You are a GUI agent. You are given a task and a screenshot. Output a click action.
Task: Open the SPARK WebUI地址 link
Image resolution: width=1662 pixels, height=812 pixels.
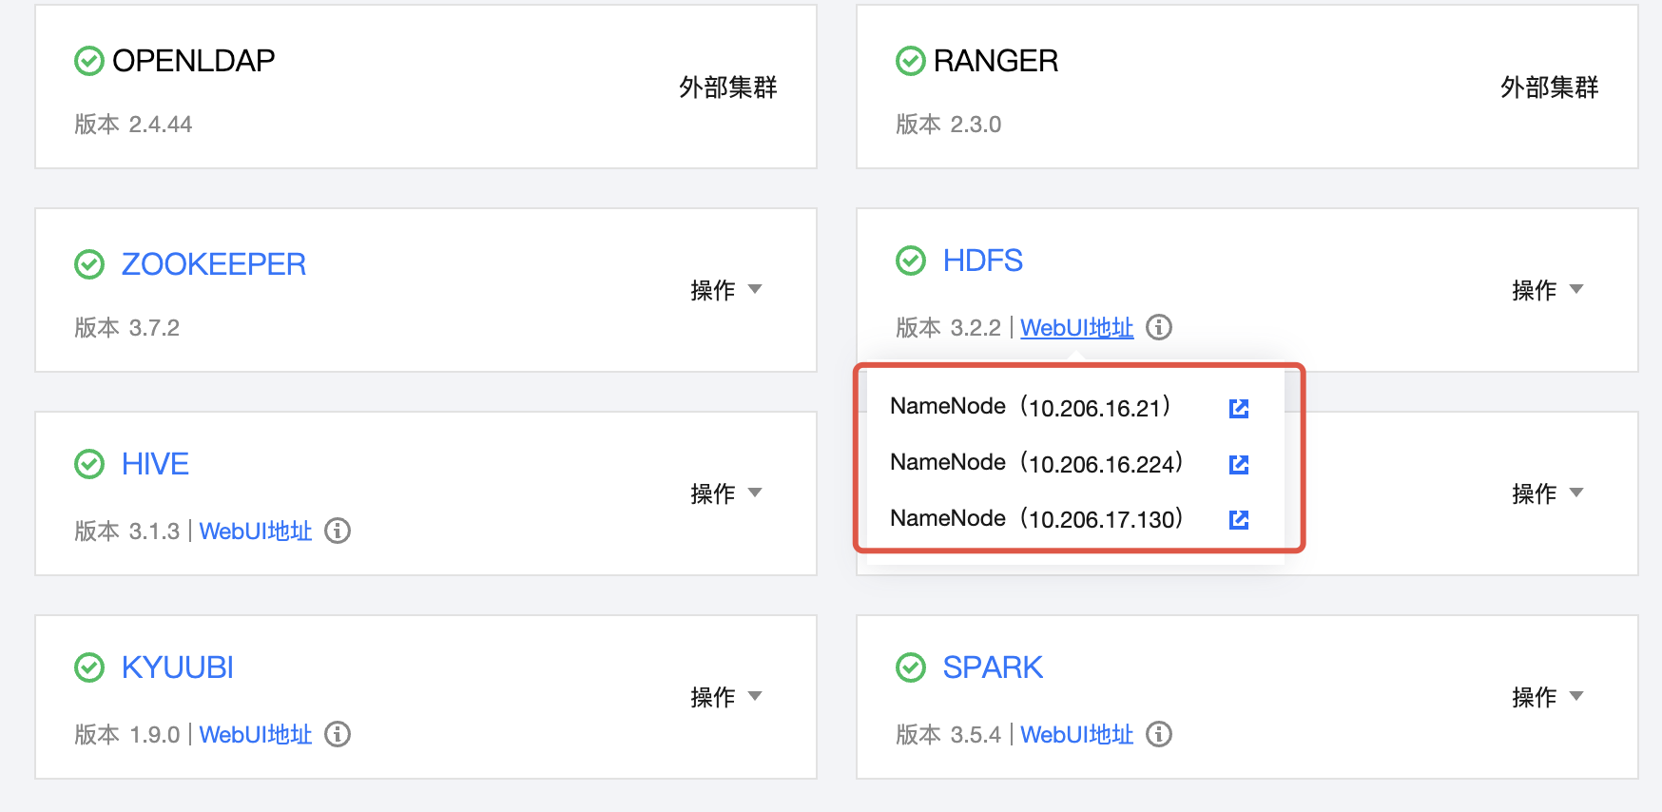pyautogui.click(x=1076, y=735)
